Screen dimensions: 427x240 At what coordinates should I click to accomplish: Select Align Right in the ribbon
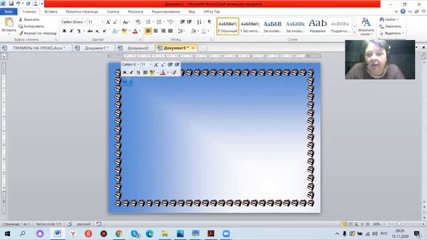163,31
